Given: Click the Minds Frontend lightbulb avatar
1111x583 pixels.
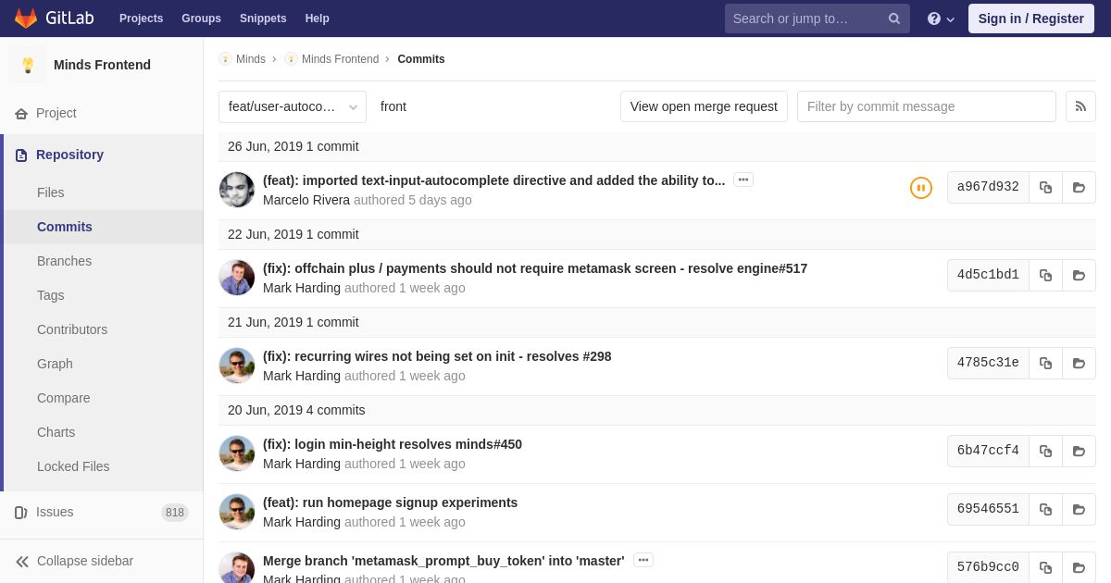Looking at the screenshot, I should 28,65.
